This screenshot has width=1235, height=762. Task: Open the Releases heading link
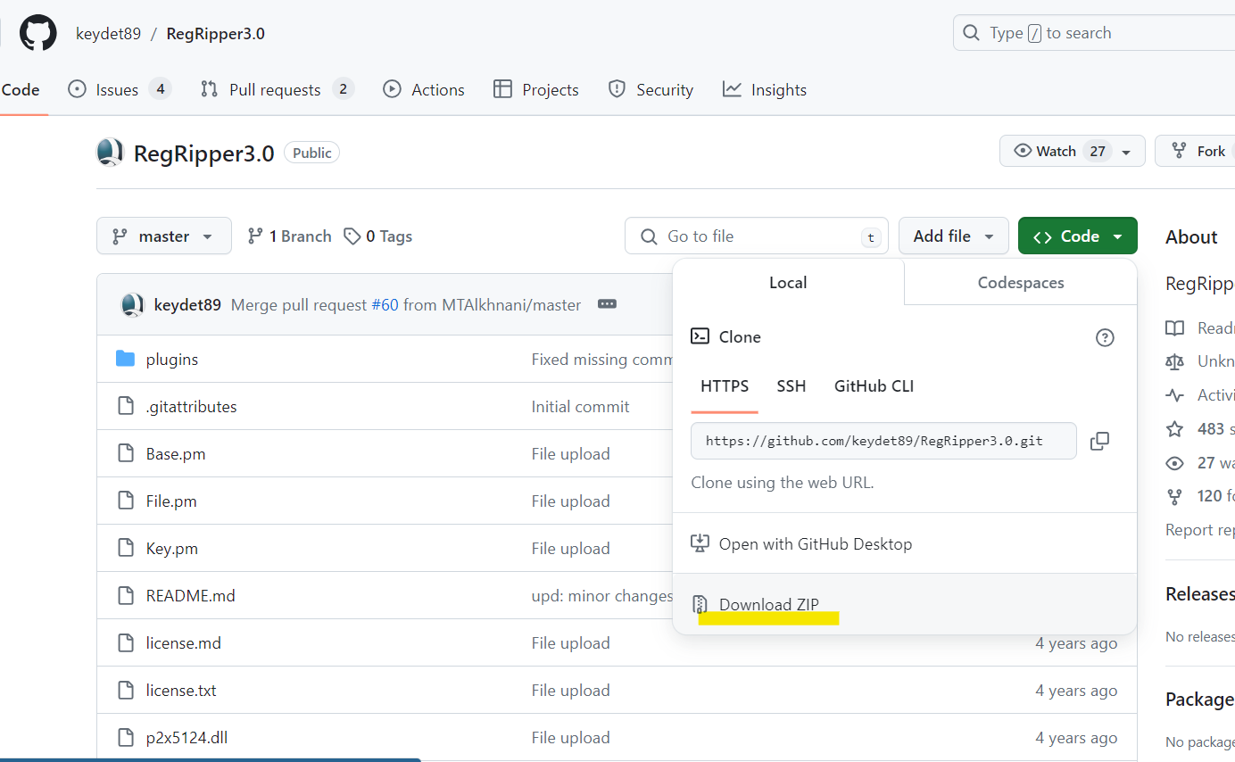(x=1200, y=594)
